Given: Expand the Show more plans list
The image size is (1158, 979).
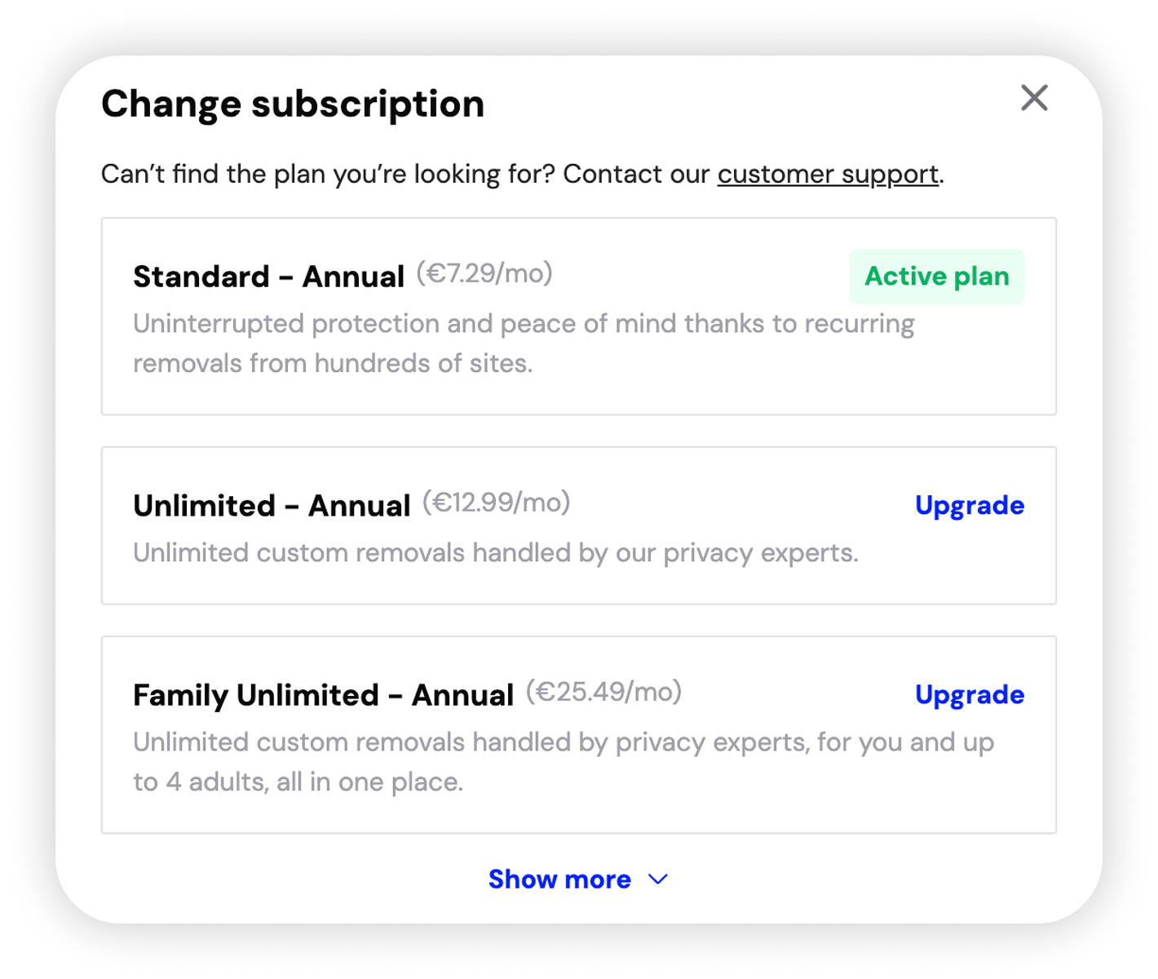Looking at the screenshot, I should 560,879.
